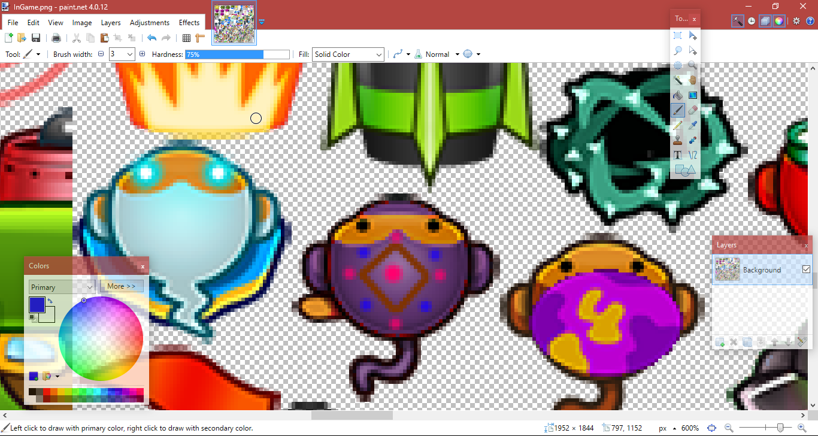The image size is (818, 436).
Task: Reset colors to black and white
Action: click(32, 317)
